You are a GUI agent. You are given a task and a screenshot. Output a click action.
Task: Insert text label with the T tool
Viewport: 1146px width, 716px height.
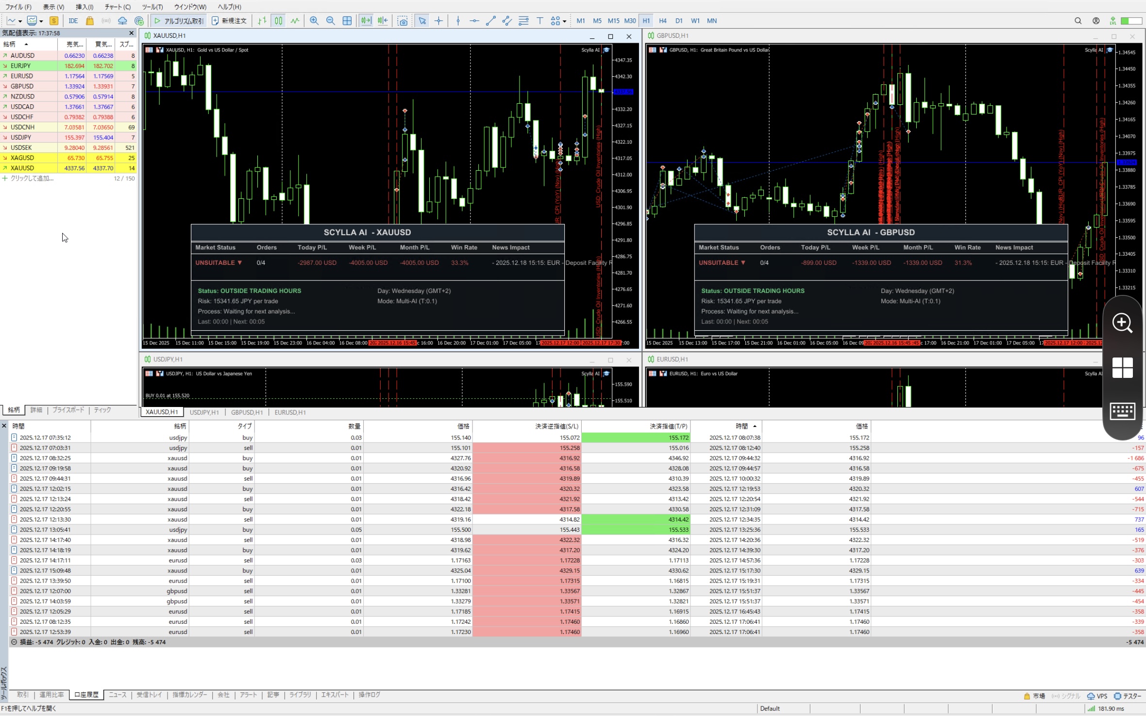pos(539,21)
